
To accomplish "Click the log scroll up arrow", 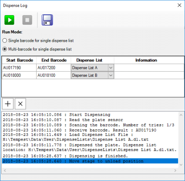I will pyautogui.click(x=181, y=115).
